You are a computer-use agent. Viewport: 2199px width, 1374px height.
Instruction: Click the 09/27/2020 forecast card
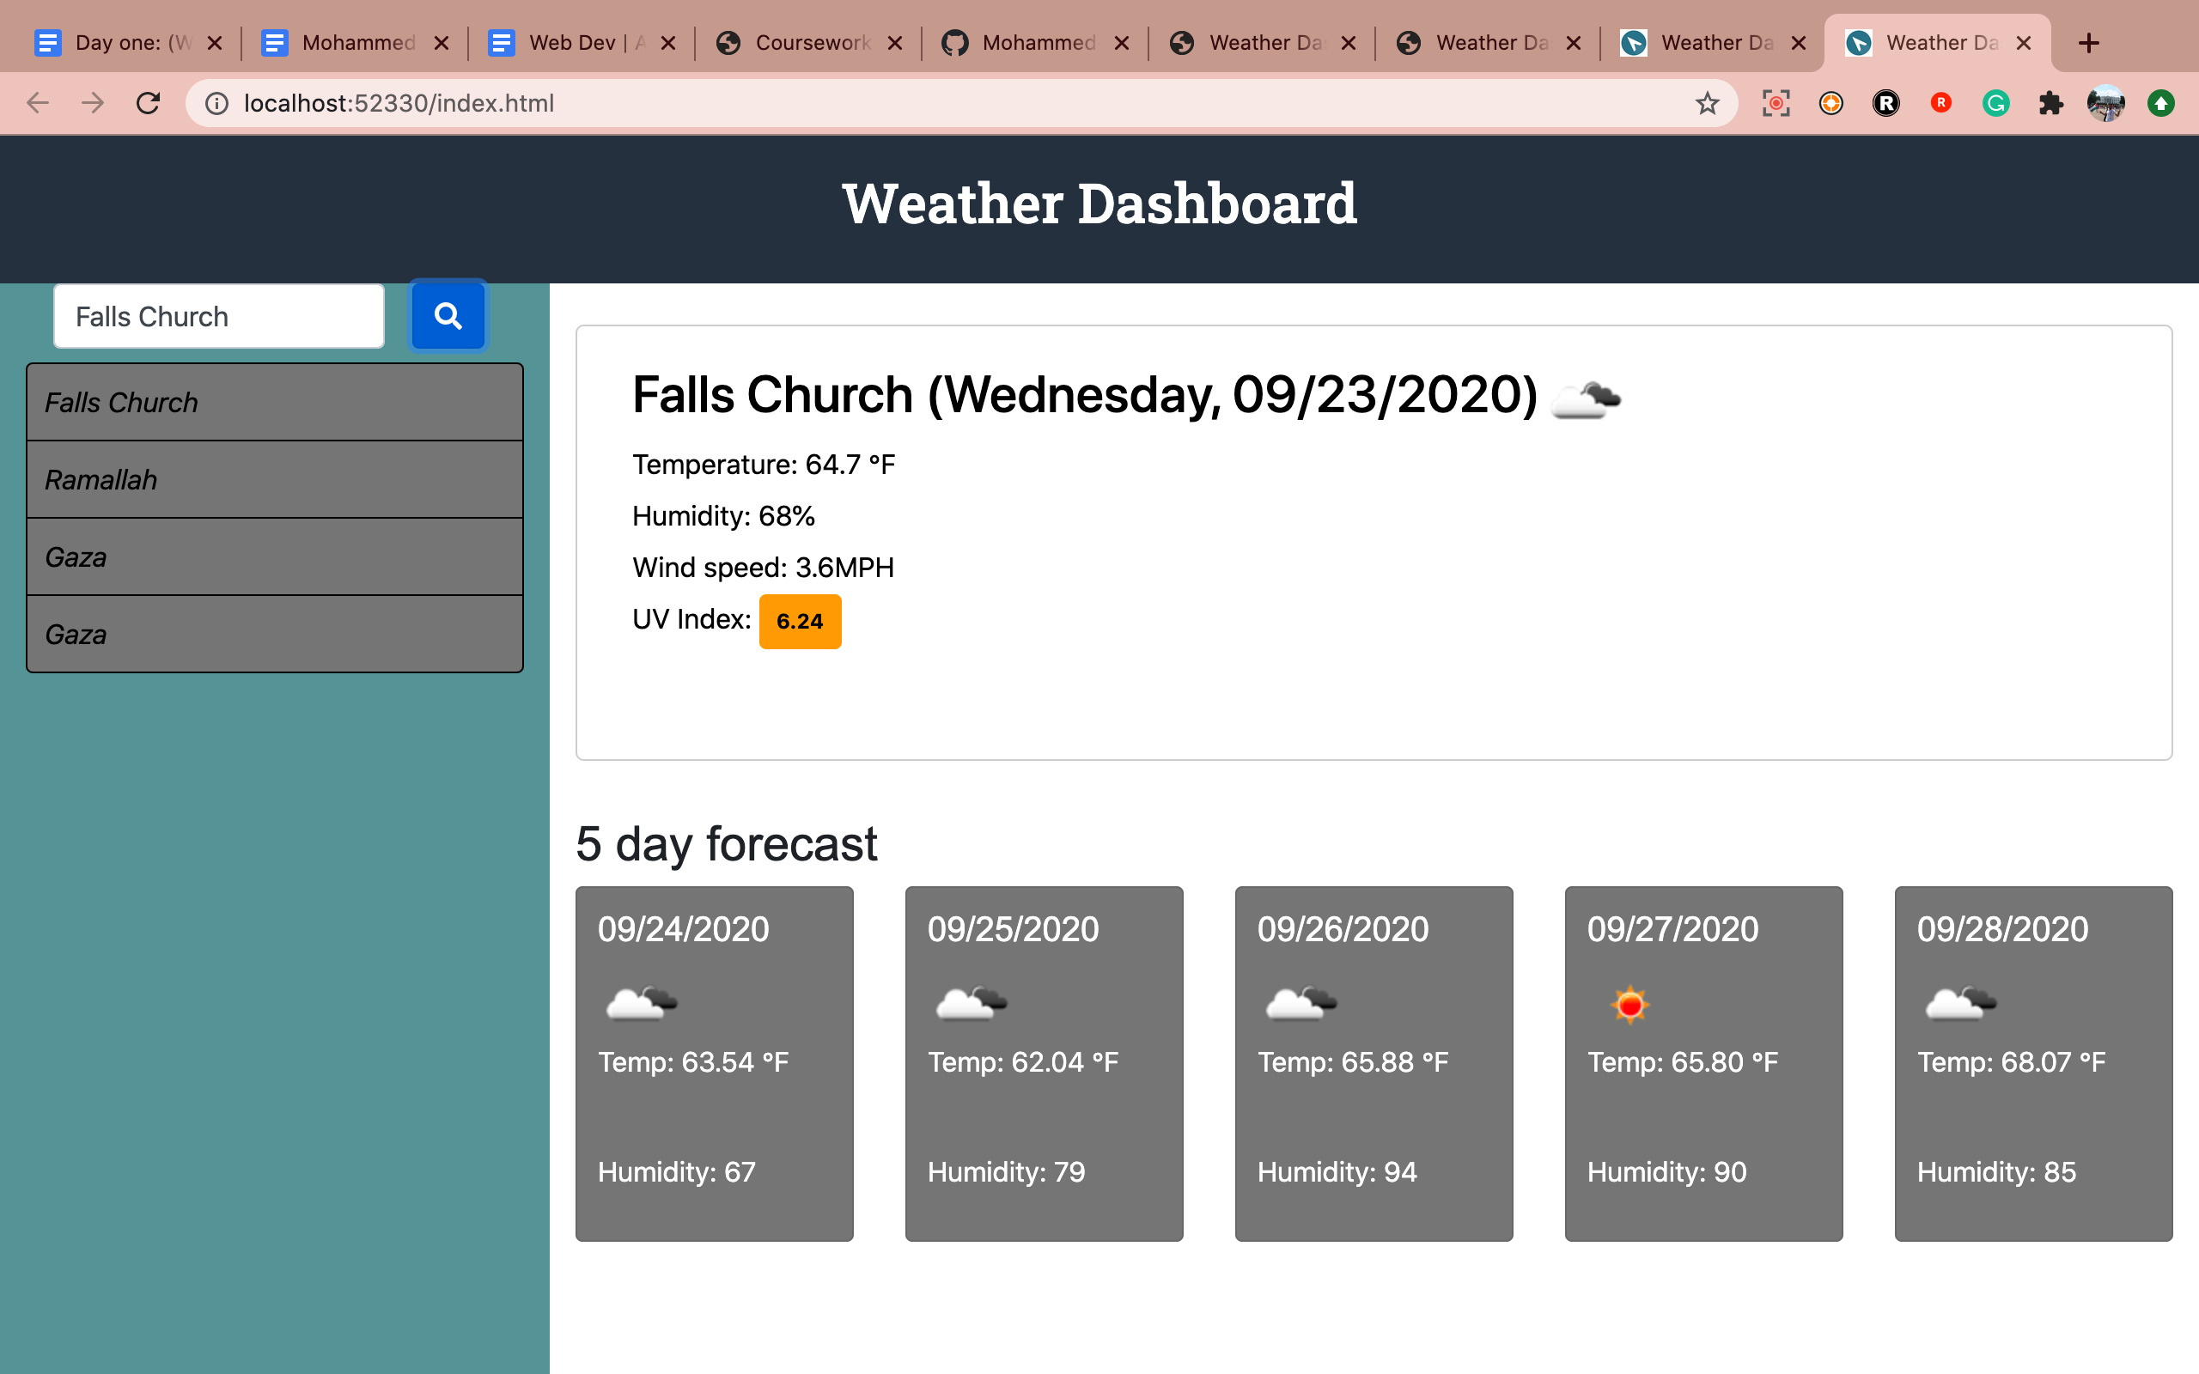[x=1703, y=1063]
